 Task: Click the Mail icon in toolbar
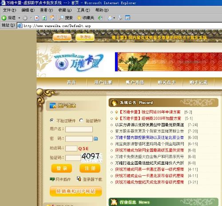(x=110, y=18)
